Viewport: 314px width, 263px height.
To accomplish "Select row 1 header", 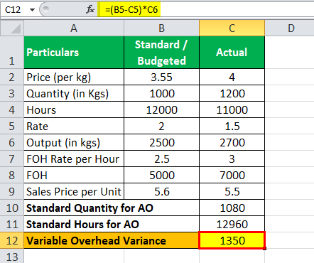I will tap(12, 53).
